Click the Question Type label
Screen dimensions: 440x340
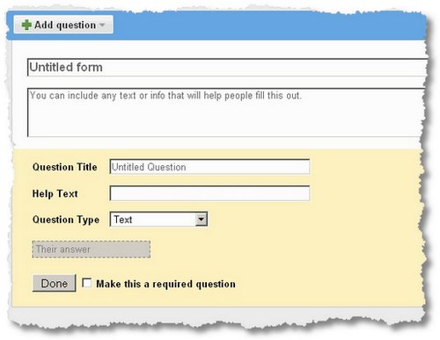coord(66,220)
